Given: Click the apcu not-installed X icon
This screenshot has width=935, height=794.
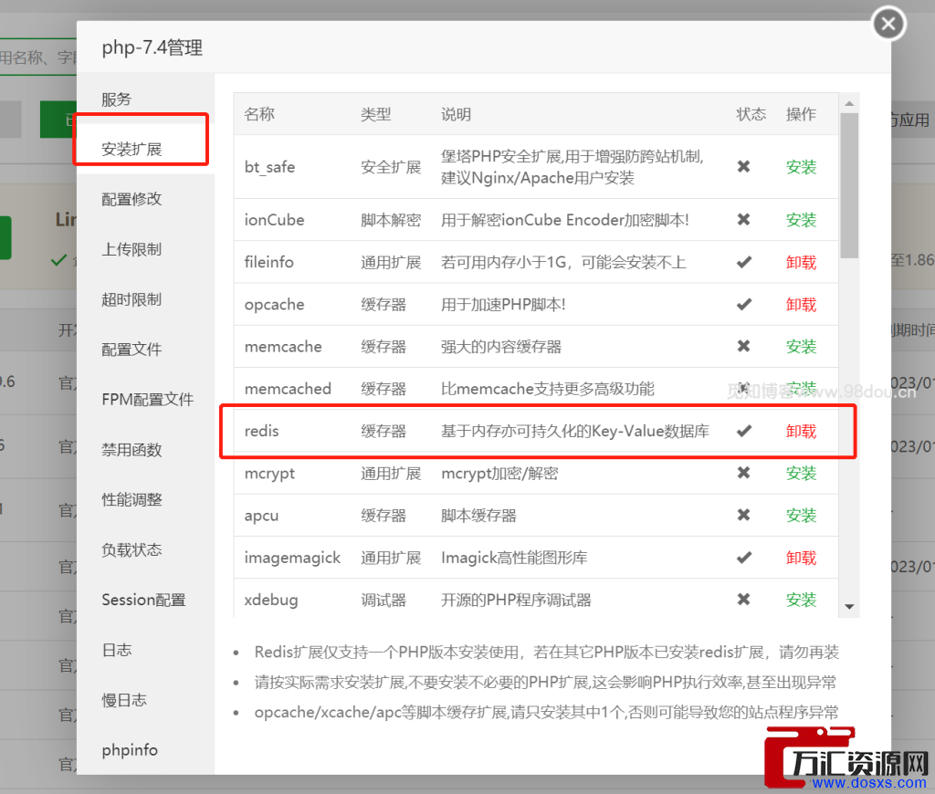Looking at the screenshot, I should [743, 515].
